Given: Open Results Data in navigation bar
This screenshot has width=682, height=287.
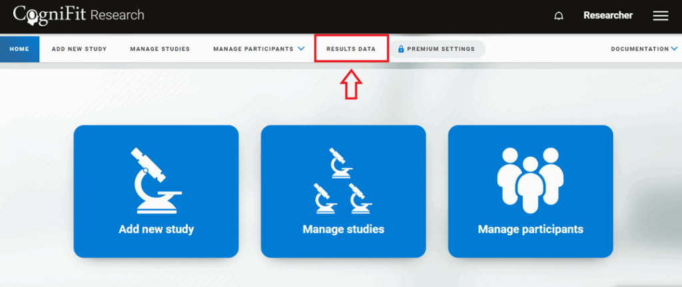Looking at the screenshot, I should pyautogui.click(x=351, y=49).
